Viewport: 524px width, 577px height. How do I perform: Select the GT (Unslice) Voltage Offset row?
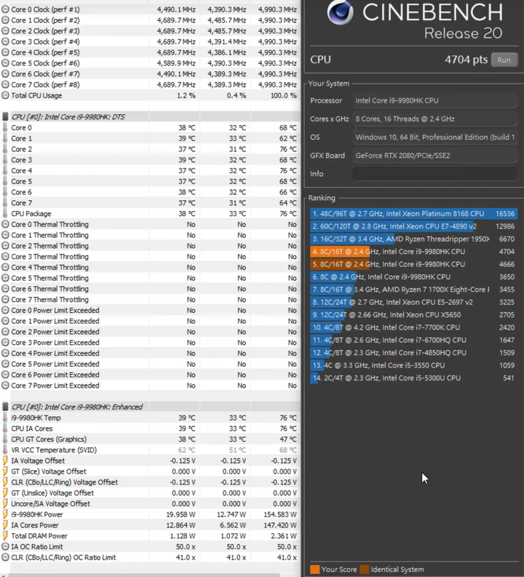(x=150, y=493)
